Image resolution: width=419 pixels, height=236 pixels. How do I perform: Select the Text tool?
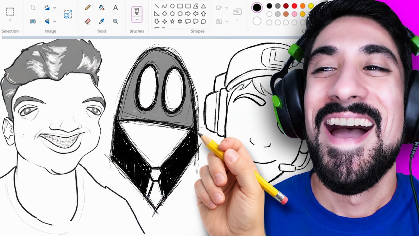pyautogui.click(x=115, y=8)
